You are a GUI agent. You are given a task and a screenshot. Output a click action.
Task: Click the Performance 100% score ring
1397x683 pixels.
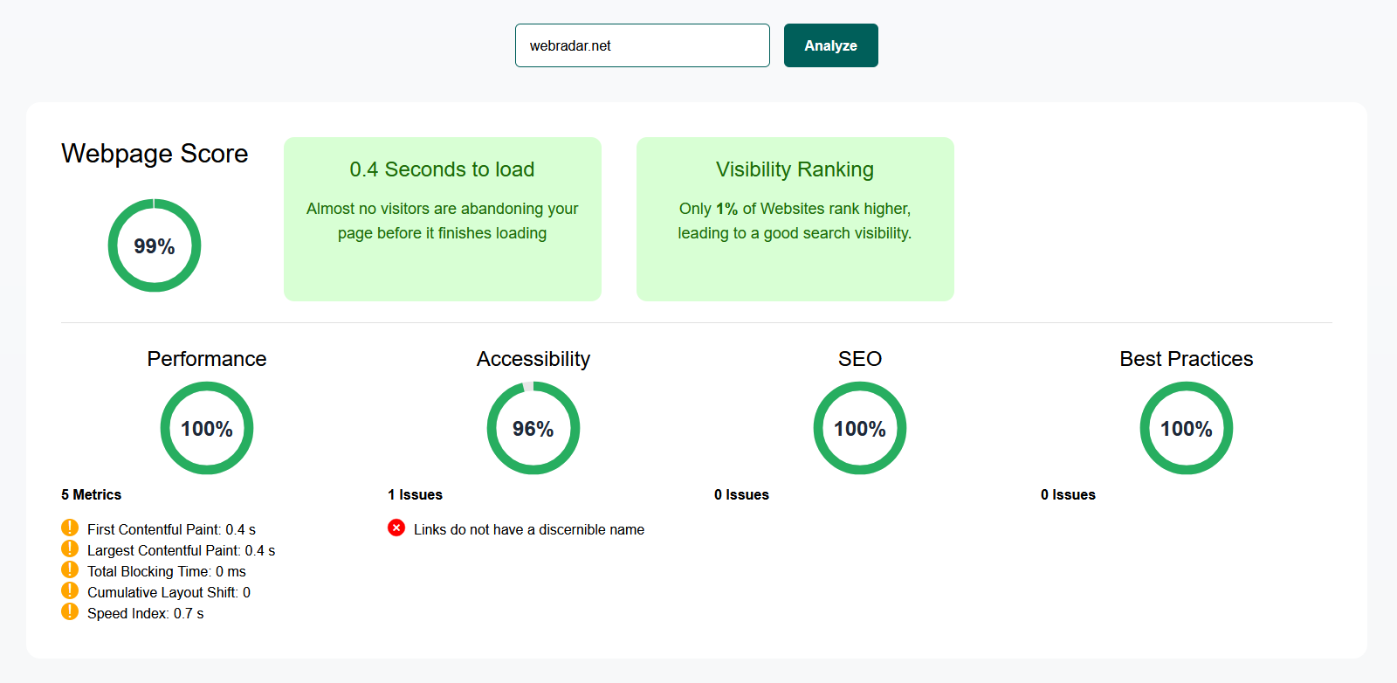tap(207, 428)
